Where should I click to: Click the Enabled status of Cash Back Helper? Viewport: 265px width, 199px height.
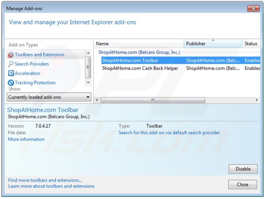click(253, 68)
